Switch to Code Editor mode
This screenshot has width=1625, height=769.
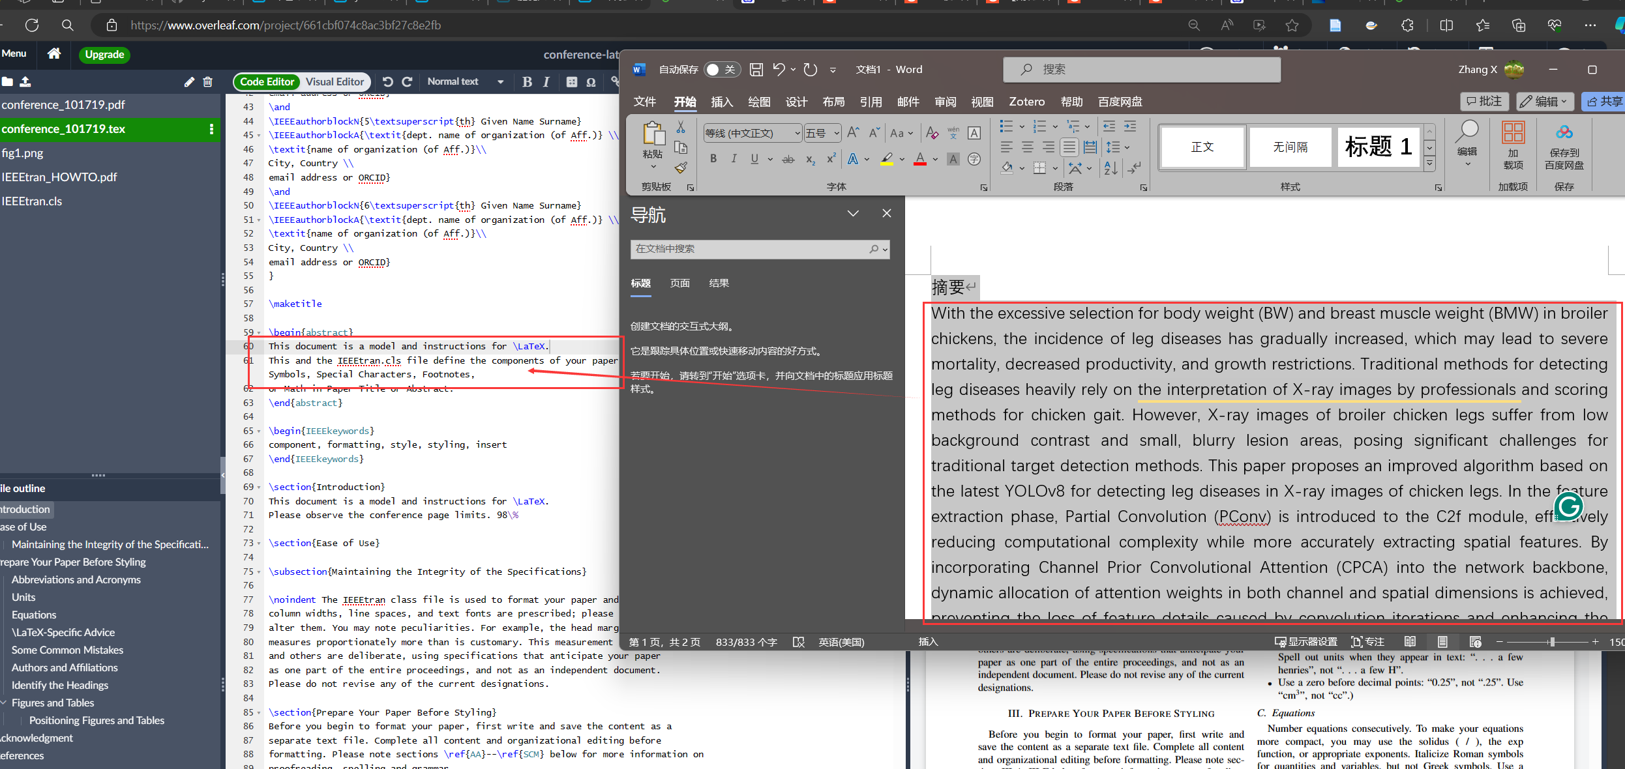click(267, 82)
